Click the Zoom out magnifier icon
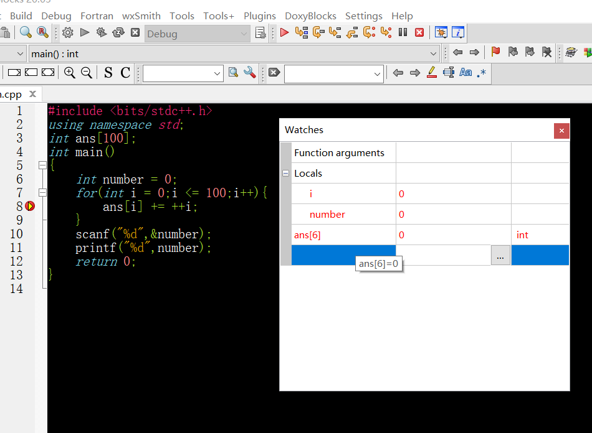Viewport: 592px width, 433px height. pos(87,72)
